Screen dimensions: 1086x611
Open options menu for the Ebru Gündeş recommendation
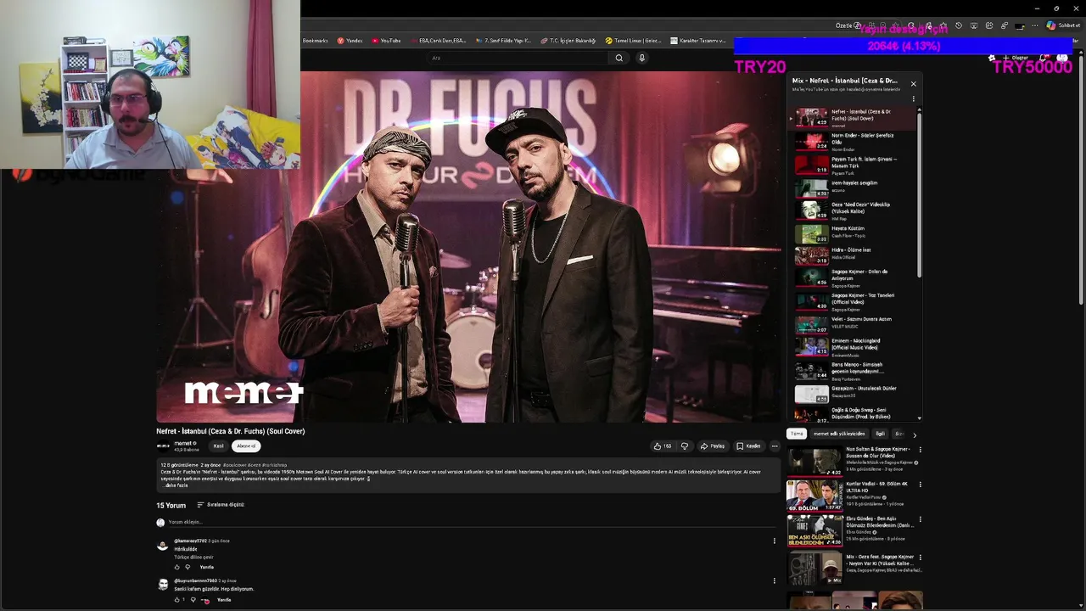click(920, 519)
